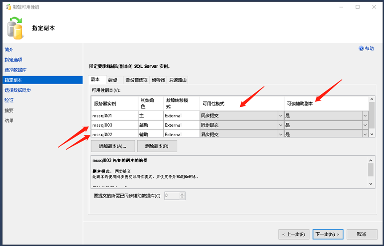The width and height of the screenshot is (384, 246).
Task: Click replica summary pane scroll up arrow
Action: point(371,160)
